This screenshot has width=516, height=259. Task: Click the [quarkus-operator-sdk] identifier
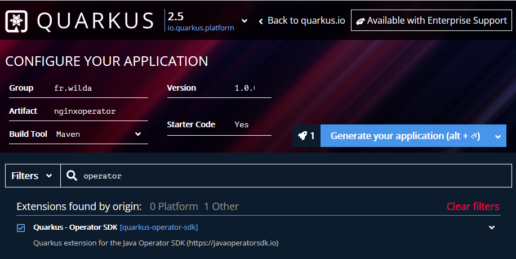[x=159, y=227]
